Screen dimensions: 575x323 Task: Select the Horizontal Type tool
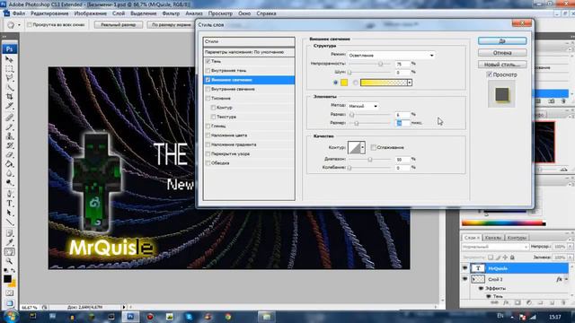point(9,204)
